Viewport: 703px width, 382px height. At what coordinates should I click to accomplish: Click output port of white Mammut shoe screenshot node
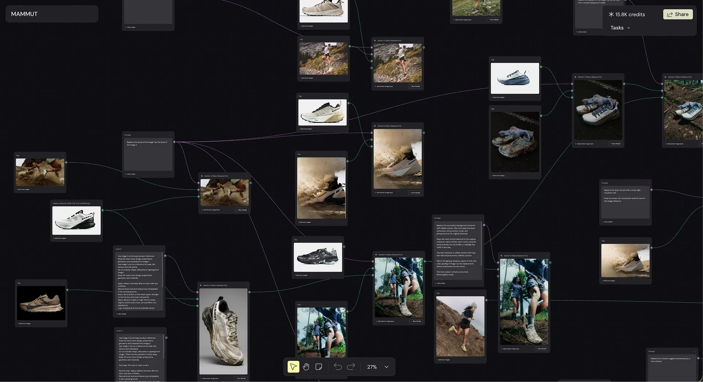103,210
